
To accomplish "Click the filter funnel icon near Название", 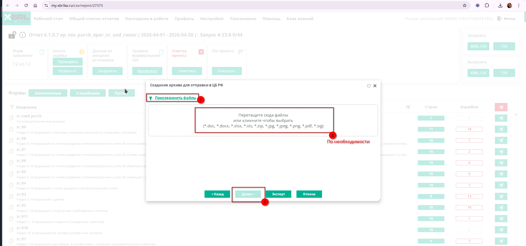I will (x=12, y=107).
